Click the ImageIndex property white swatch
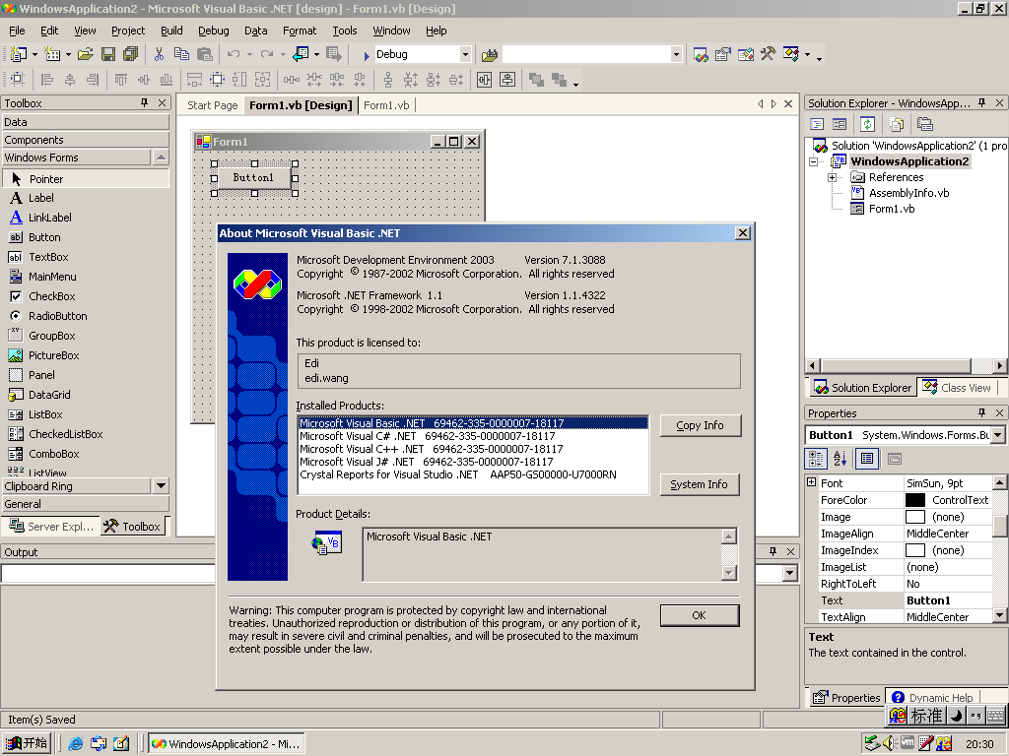The image size is (1009, 756). pyautogui.click(x=915, y=550)
